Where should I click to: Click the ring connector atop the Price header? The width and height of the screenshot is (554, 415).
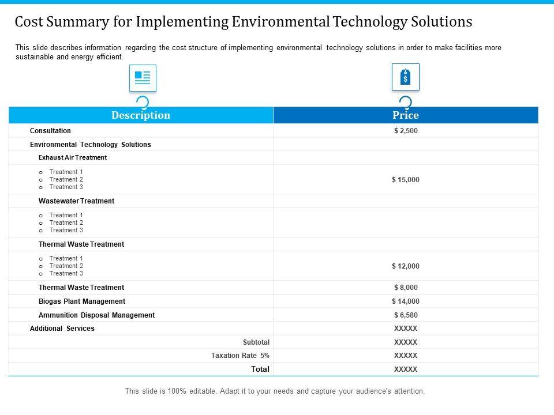(405, 103)
